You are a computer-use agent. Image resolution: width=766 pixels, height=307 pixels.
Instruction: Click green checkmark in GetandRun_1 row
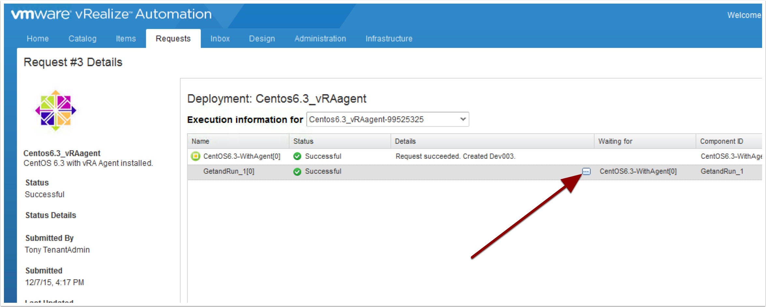(297, 171)
